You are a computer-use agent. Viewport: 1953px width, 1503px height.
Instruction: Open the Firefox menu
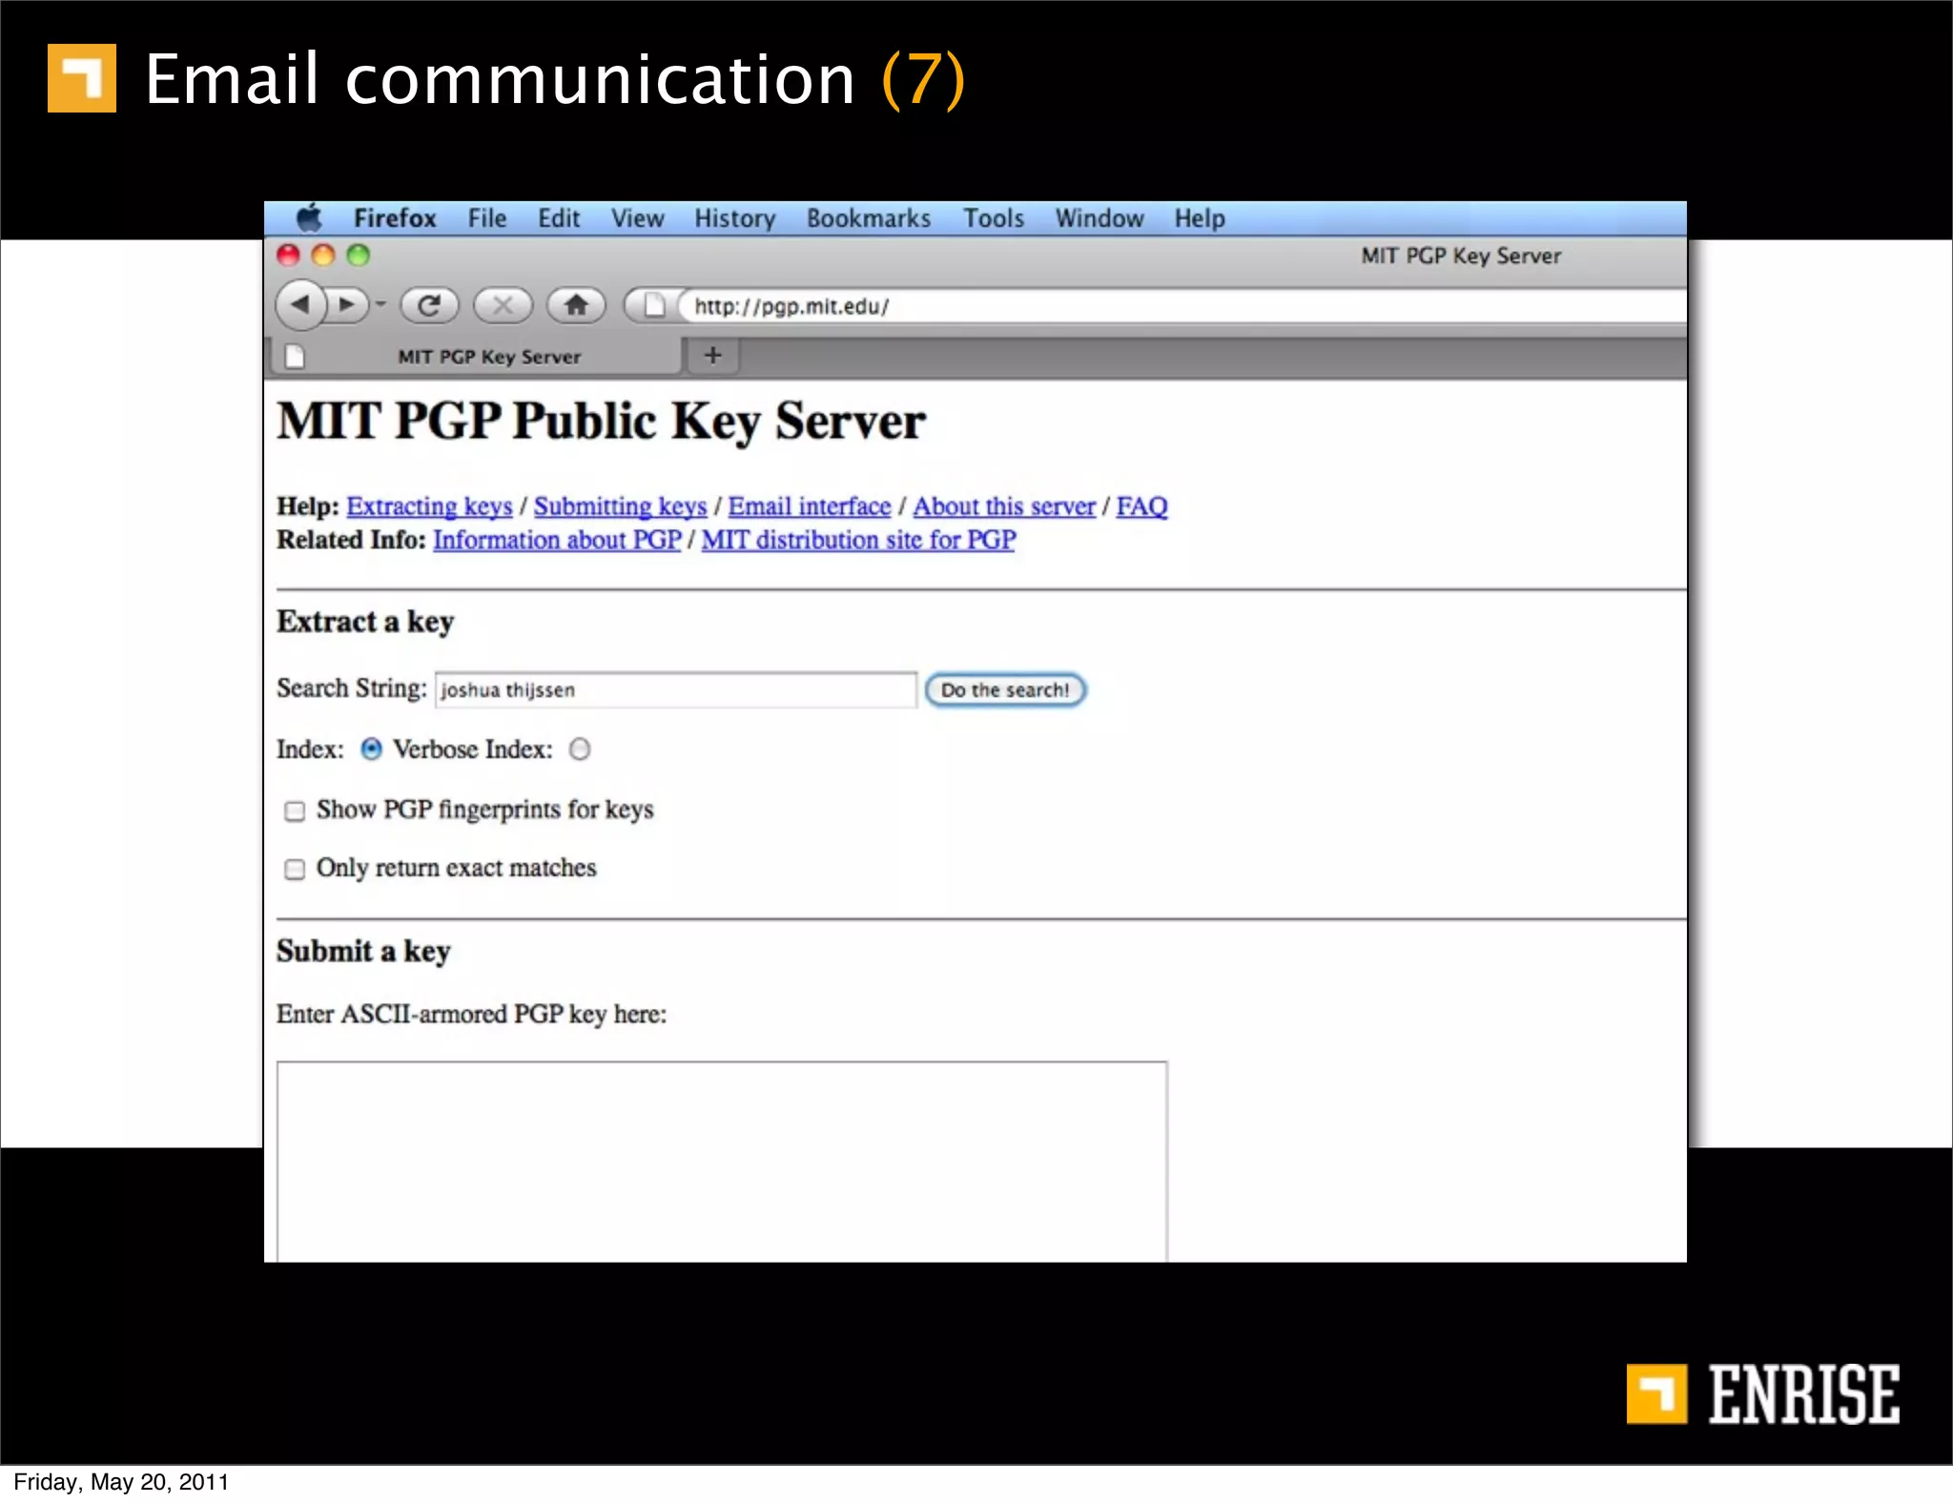pyautogui.click(x=395, y=218)
